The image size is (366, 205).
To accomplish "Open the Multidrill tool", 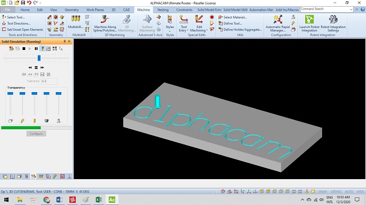I will tap(75, 22).
